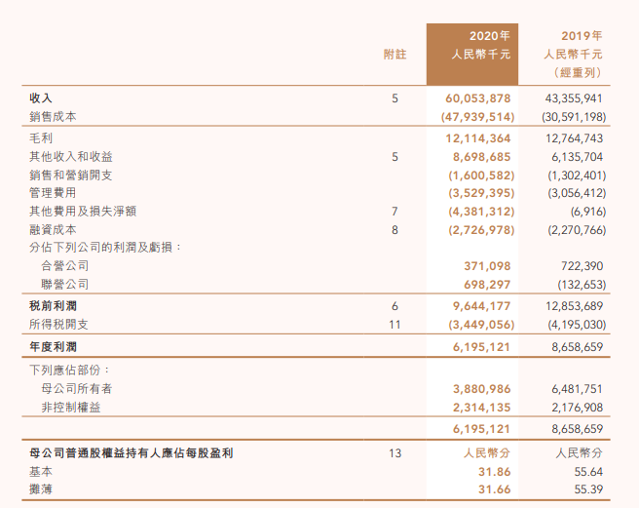639x508 pixels.
Task: Click the 銷售成本 row label
Action: 53,117
